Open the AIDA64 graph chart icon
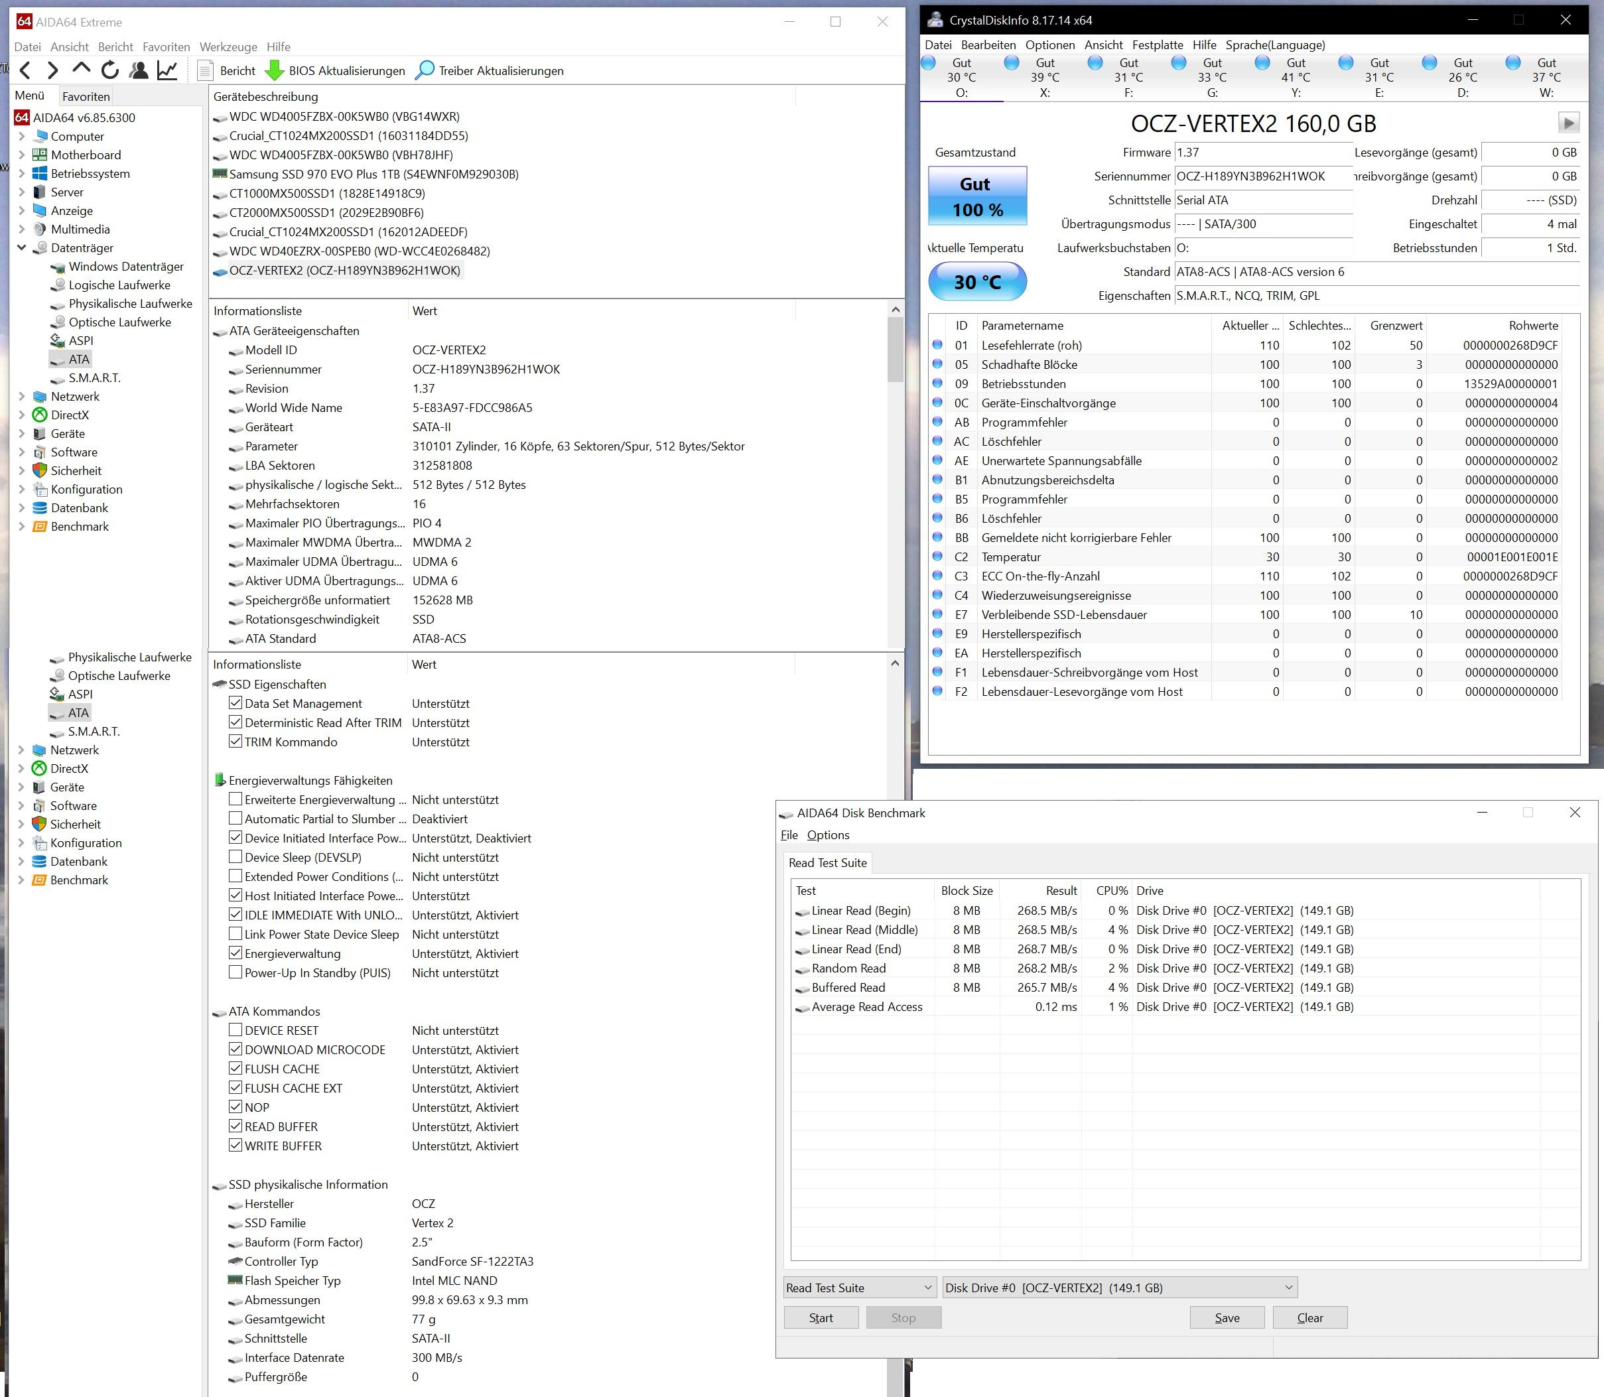Viewport: 1604px width, 1397px height. 167,71
